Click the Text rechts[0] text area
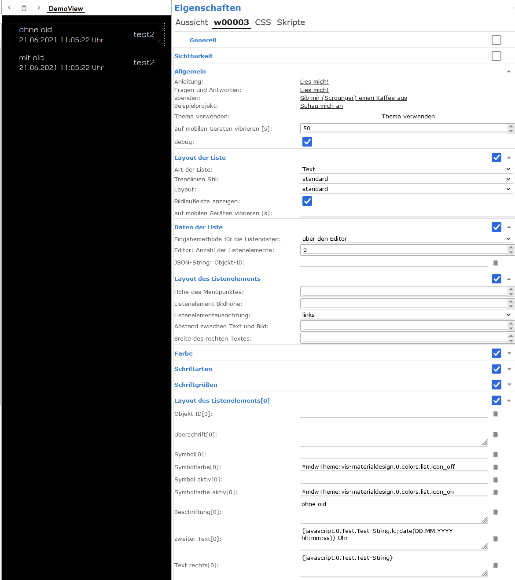The width and height of the screenshot is (515, 580). click(394, 565)
